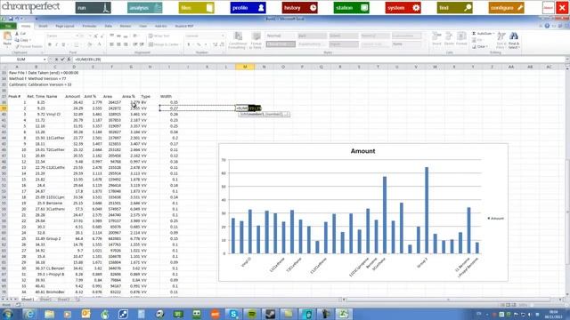Switch to the Home ribbon tab

[26, 26]
